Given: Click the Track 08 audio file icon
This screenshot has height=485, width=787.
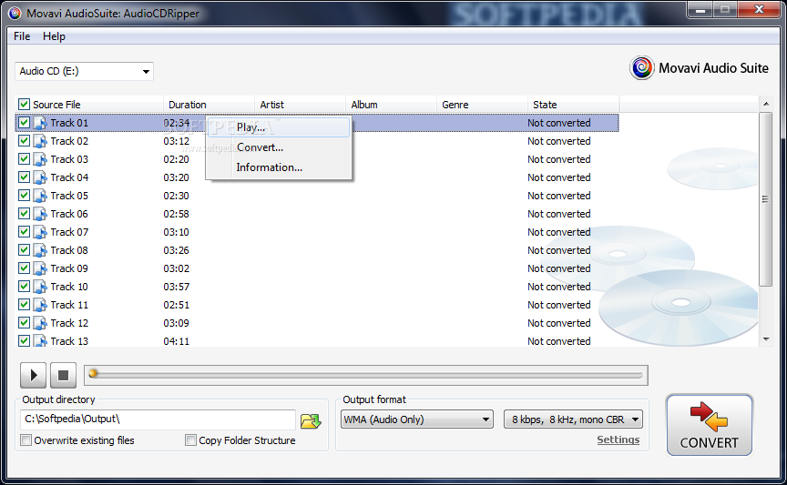Looking at the screenshot, I should coord(40,250).
